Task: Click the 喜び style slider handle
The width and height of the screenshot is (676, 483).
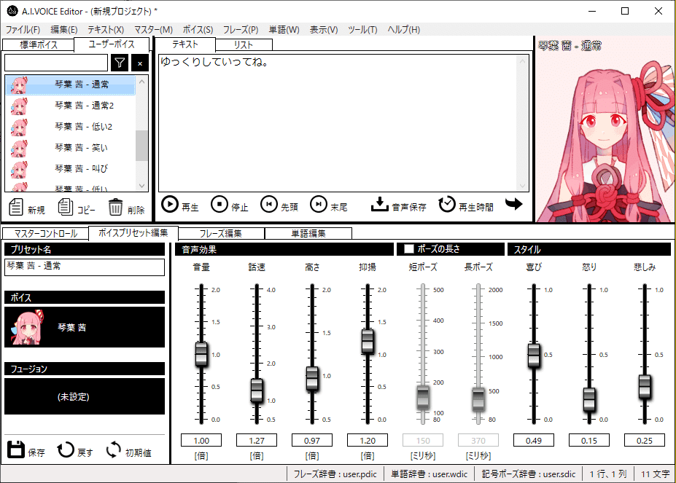Action: (x=534, y=355)
